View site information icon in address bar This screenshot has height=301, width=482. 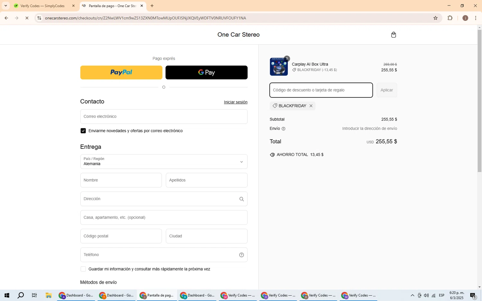point(39,18)
